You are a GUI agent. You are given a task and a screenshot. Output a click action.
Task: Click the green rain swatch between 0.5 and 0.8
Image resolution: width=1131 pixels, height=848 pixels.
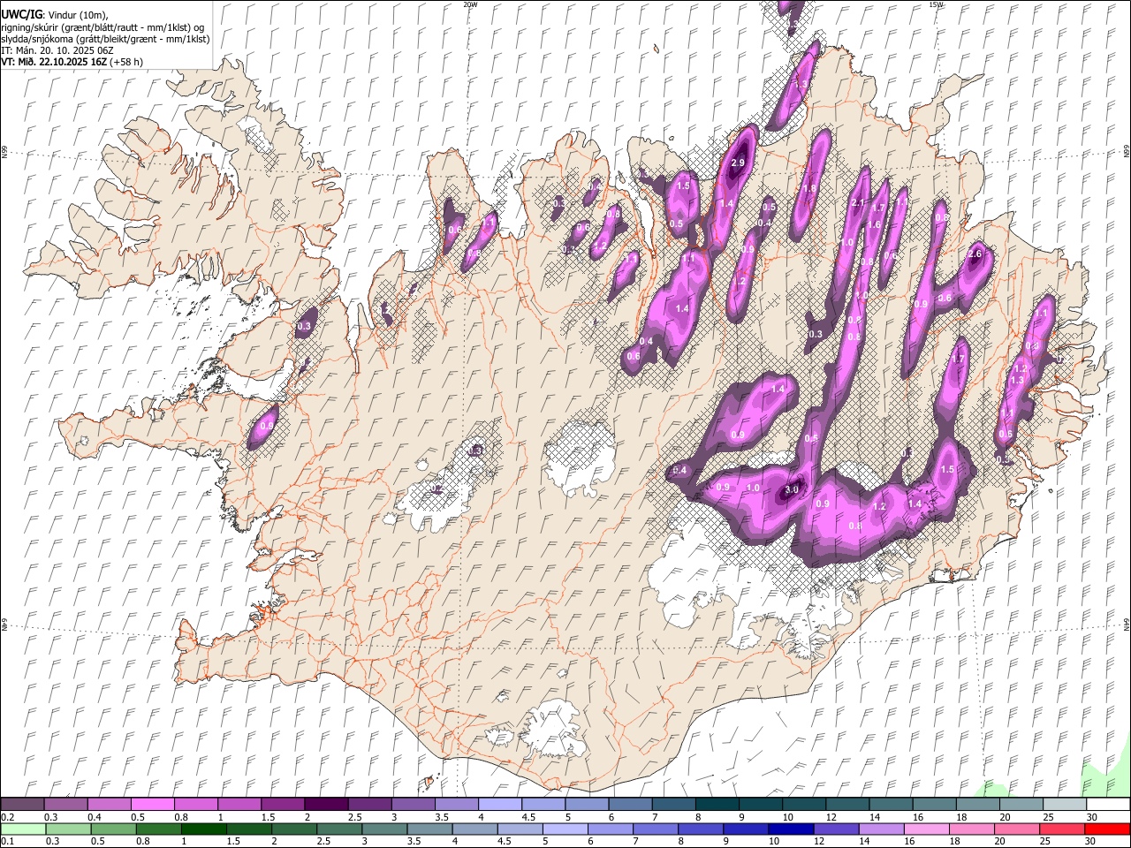(x=113, y=829)
